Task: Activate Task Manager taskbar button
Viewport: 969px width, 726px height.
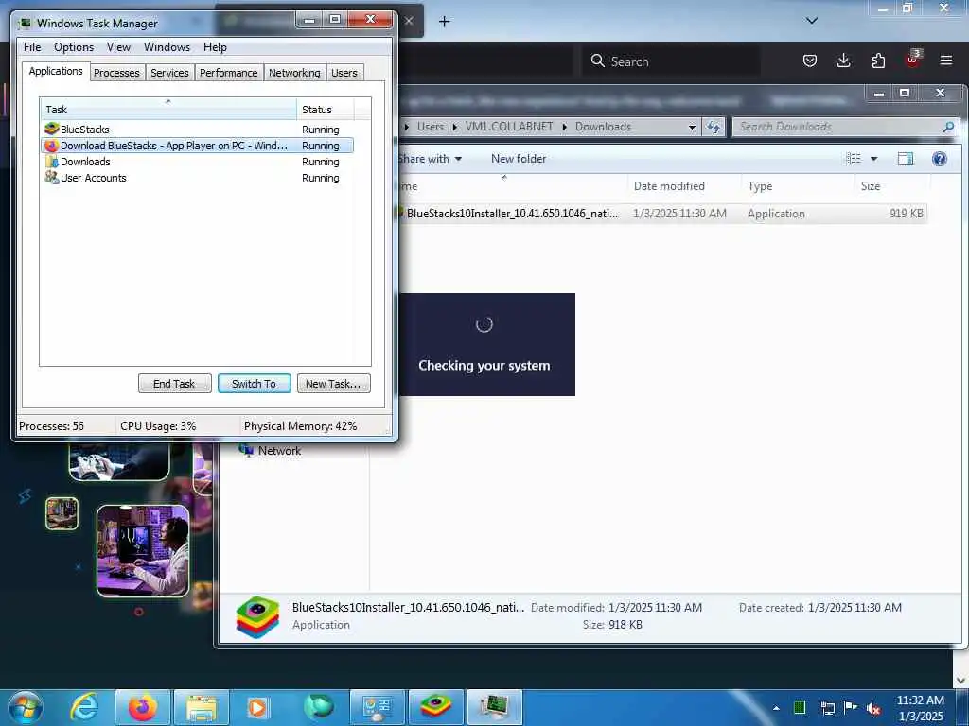Action: point(494,707)
